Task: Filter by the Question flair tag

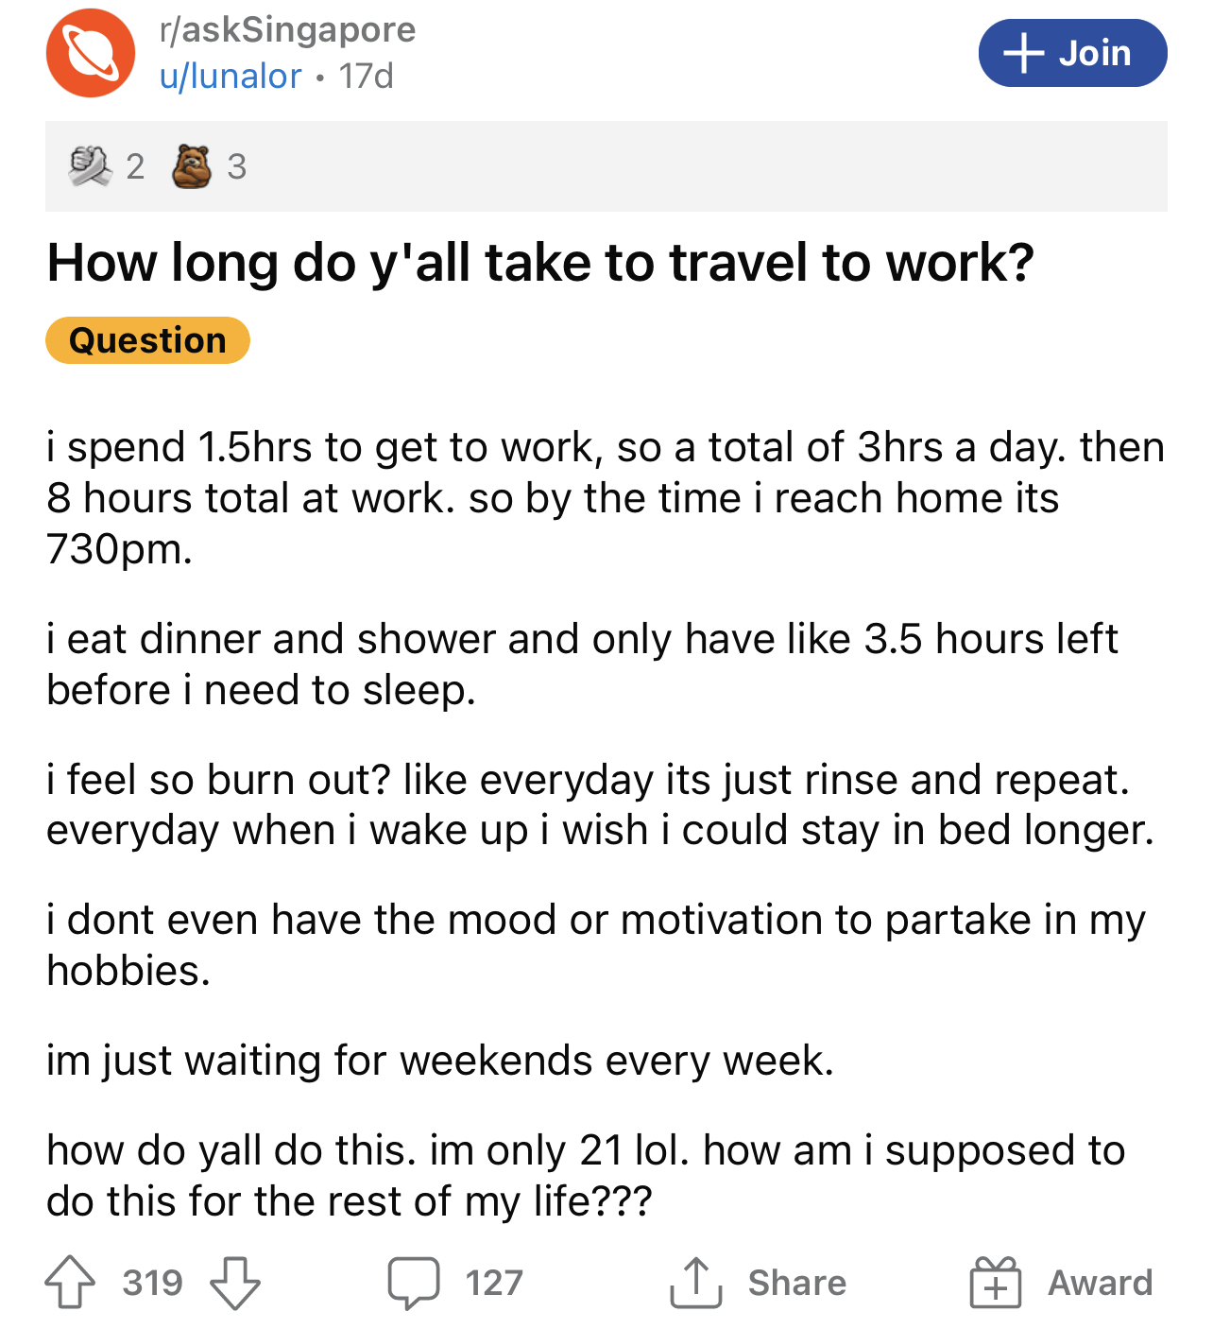Action: click(x=147, y=340)
